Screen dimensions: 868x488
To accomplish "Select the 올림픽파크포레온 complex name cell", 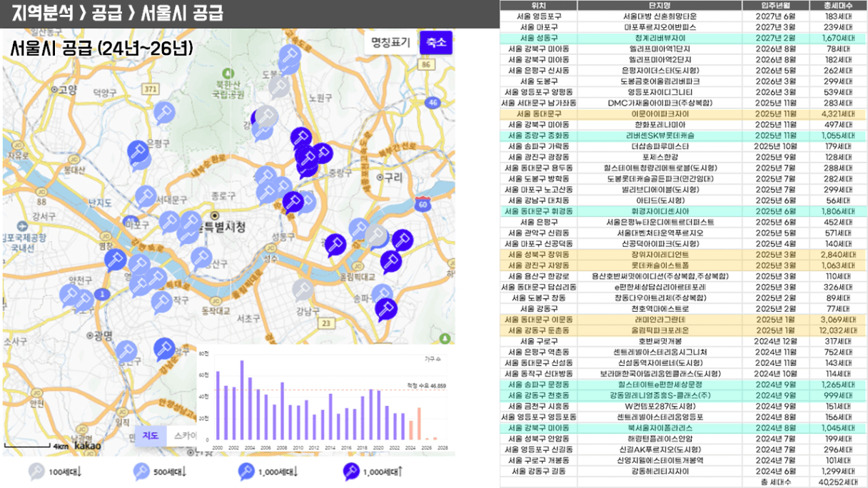I will click(x=660, y=330).
